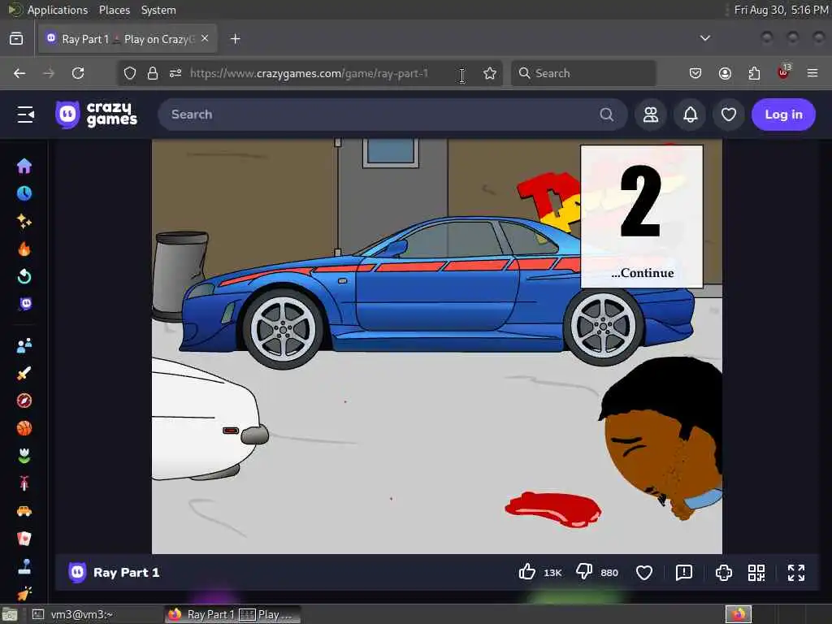Toggle the CrazyGames sidebar menu
The image size is (832, 624).
click(25, 115)
